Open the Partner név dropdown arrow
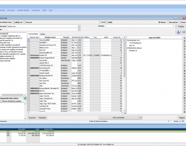Image resolution: width=186 pixels, height=146 pixels. (79, 26)
